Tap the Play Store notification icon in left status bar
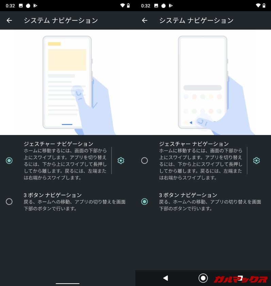The width and height of the screenshot is (271, 286). pos(35,6)
